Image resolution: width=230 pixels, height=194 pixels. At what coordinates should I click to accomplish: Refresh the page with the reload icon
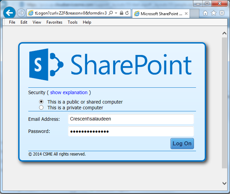pos(127,13)
